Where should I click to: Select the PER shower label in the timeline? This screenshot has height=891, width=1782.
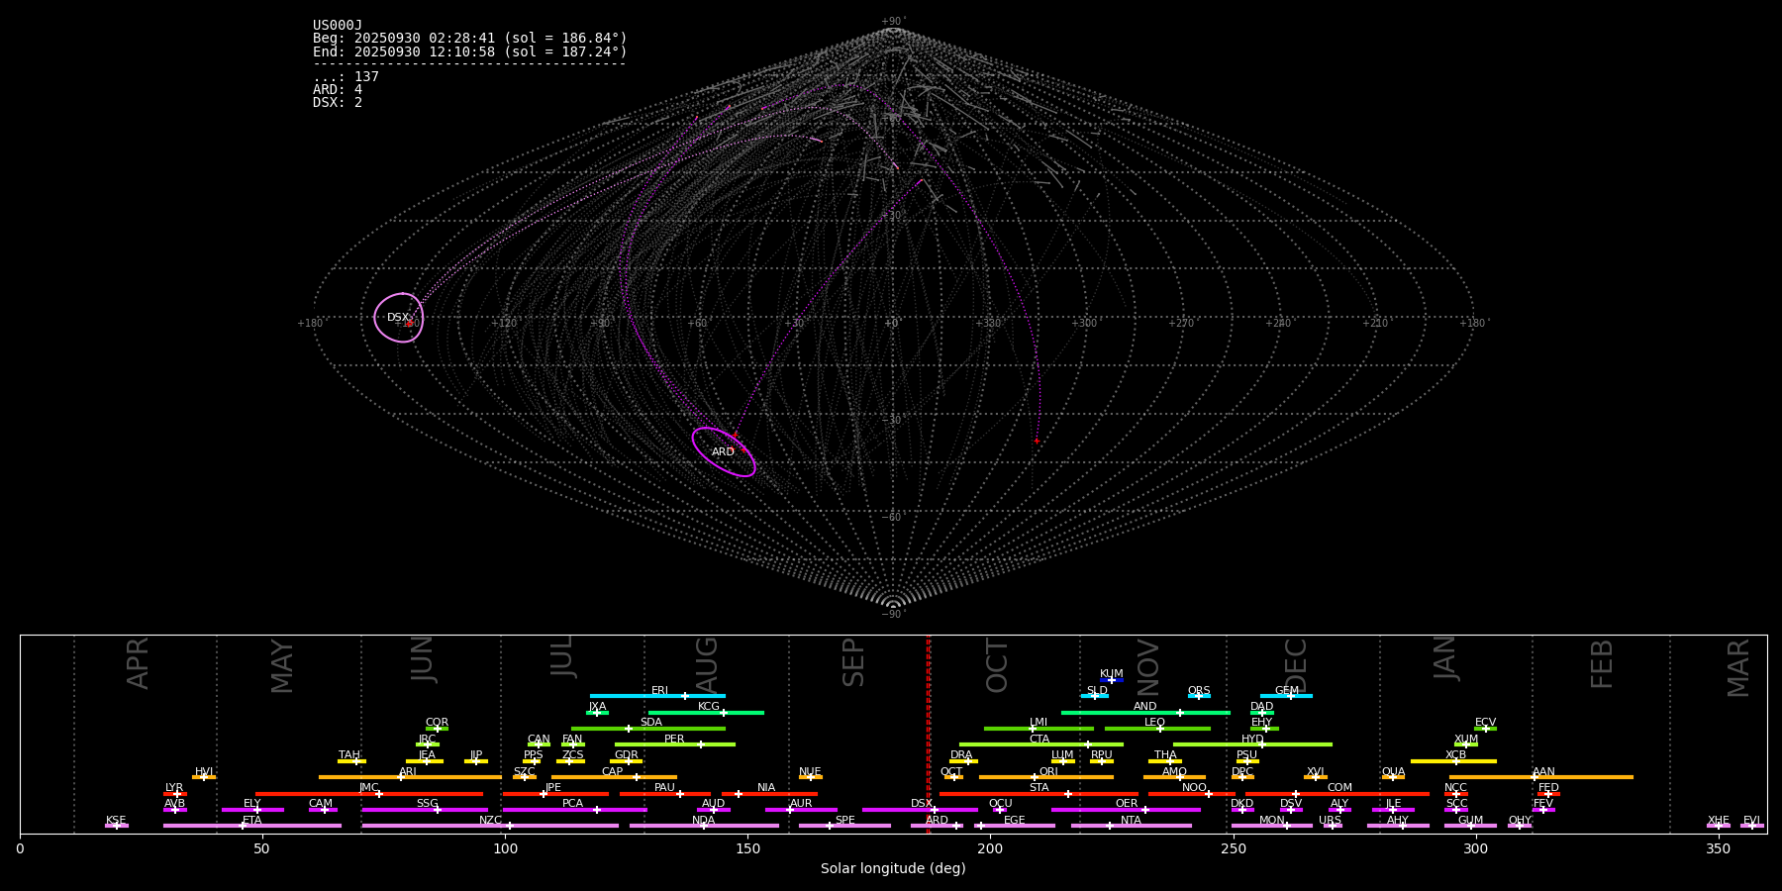[x=674, y=740]
